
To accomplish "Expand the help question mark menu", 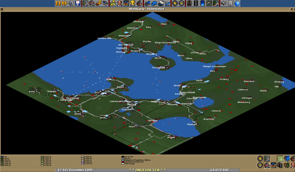I will click(x=237, y=3).
